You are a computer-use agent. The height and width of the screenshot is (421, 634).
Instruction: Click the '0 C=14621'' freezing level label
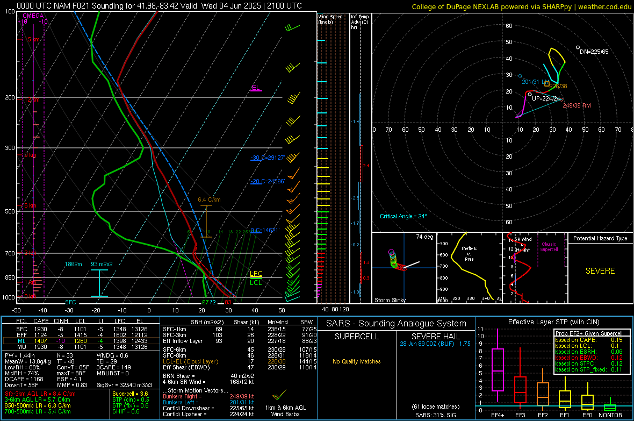click(265, 230)
